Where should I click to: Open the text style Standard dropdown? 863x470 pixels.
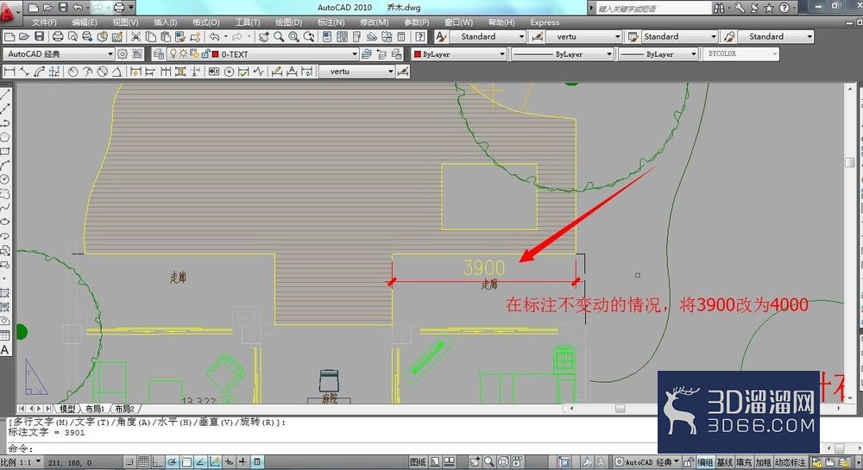point(488,37)
